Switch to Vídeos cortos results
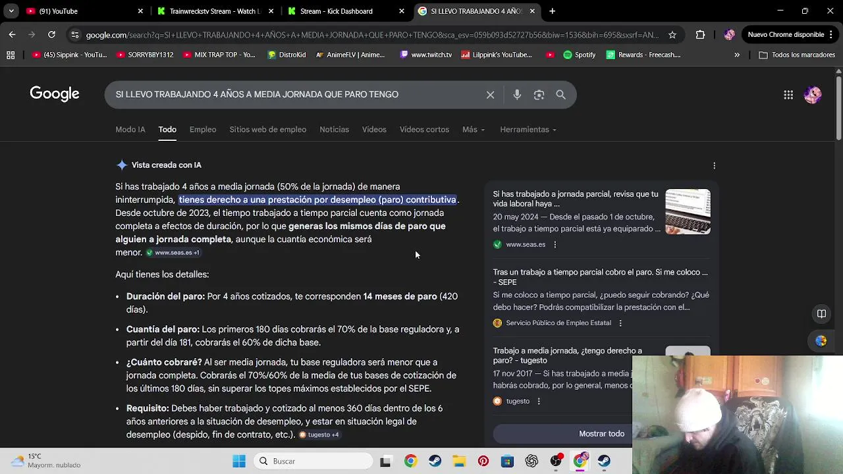Viewport: 843px width, 474px height. click(x=424, y=130)
